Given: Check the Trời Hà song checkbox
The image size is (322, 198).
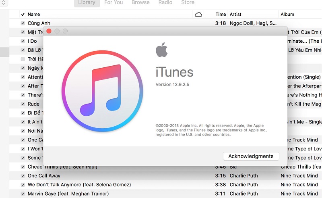Looking at the screenshot, I should pos(23,59).
